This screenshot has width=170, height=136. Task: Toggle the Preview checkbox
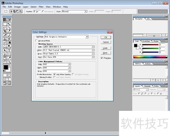tap(102, 58)
